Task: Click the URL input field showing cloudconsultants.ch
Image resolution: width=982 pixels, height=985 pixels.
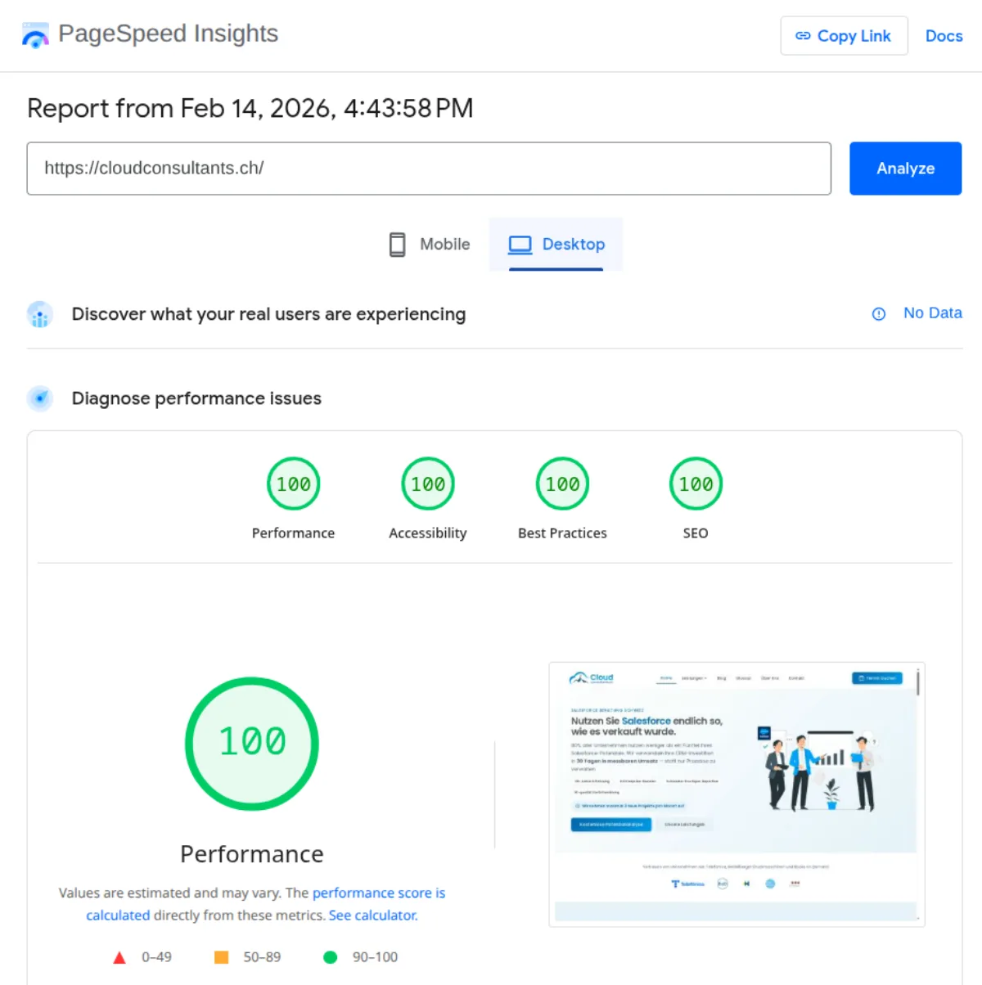Action: [x=429, y=169]
